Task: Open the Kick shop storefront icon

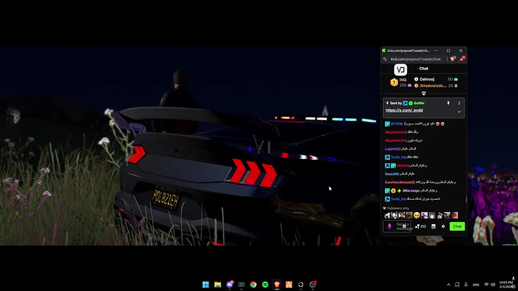Action: tap(433, 226)
